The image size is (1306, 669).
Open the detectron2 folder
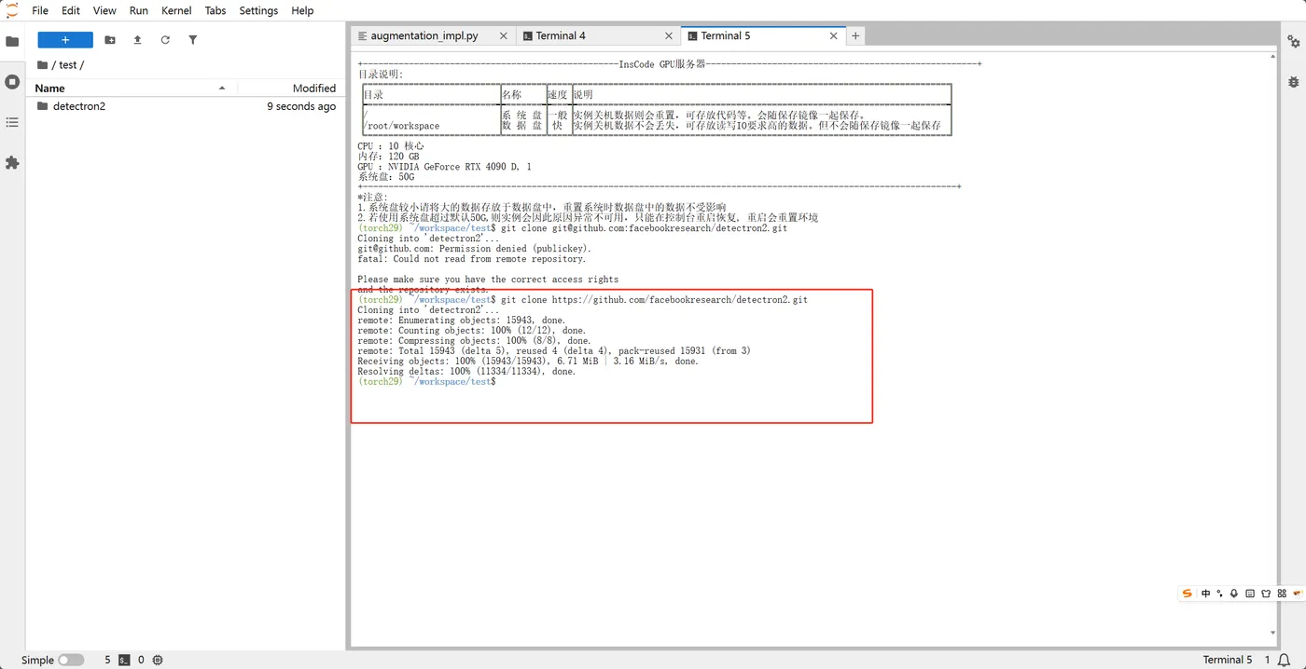(x=81, y=105)
